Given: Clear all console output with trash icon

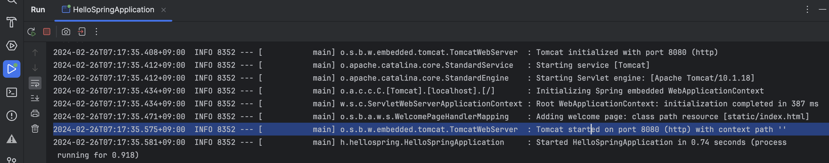Looking at the screenshot, I should [35, 129].
